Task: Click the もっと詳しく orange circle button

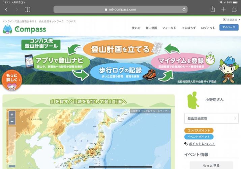Action: [12, 80]
